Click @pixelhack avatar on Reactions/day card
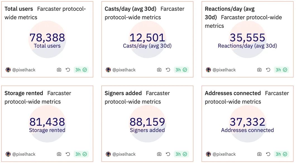Image resolution: width=296 pixels, height=163 pixels. pos(209,70)
